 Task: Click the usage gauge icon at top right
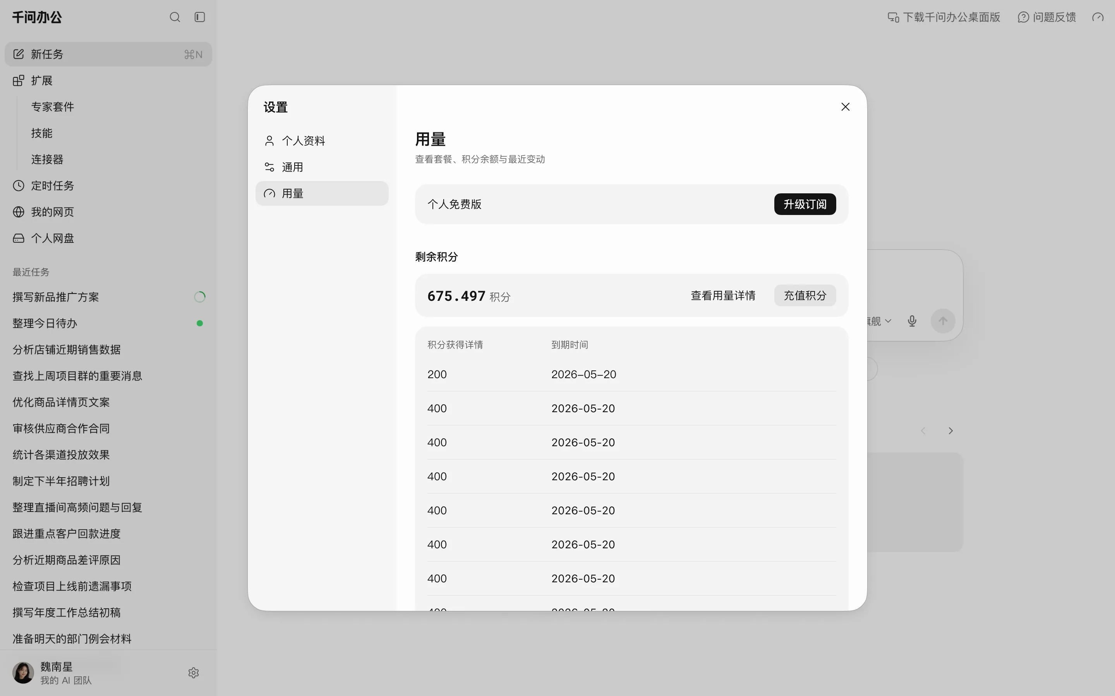coord(1098,17)
